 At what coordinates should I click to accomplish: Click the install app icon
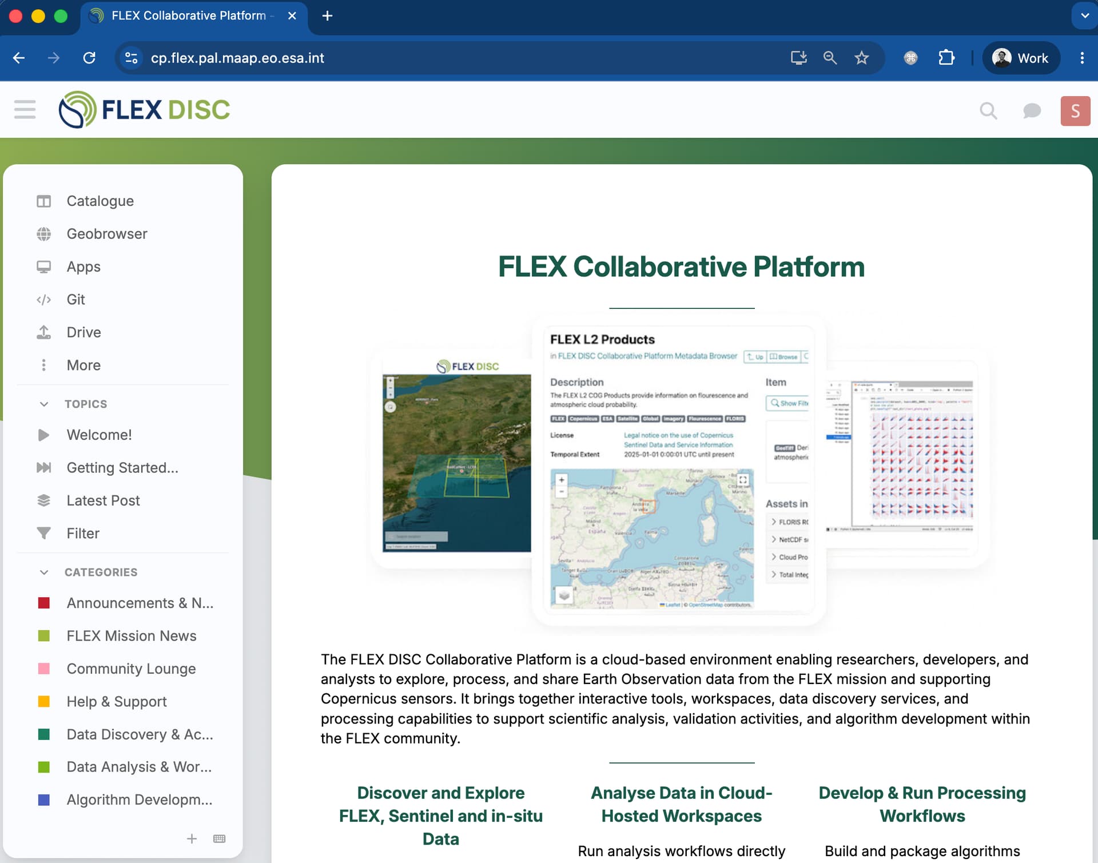(x=798, y=58)
